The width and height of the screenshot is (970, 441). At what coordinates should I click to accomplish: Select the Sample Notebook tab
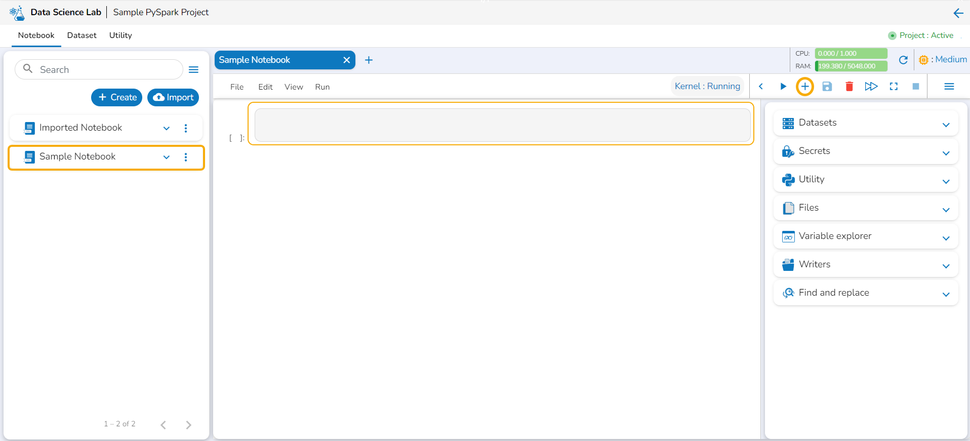(285, 60)
